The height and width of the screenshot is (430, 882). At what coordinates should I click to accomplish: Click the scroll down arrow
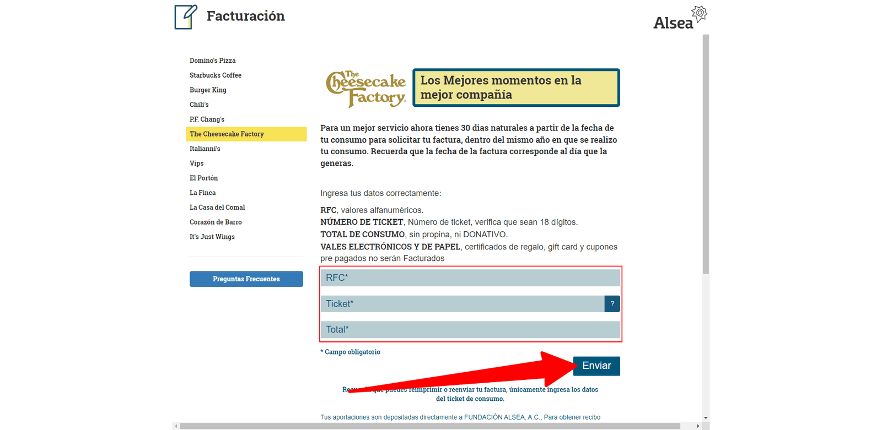point(706,418)
